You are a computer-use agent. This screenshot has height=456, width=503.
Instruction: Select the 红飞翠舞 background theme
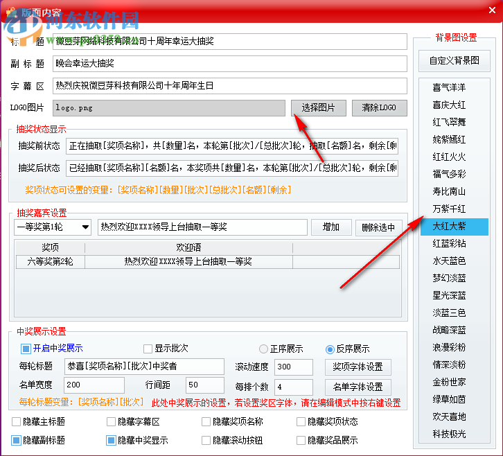point(455,122)
